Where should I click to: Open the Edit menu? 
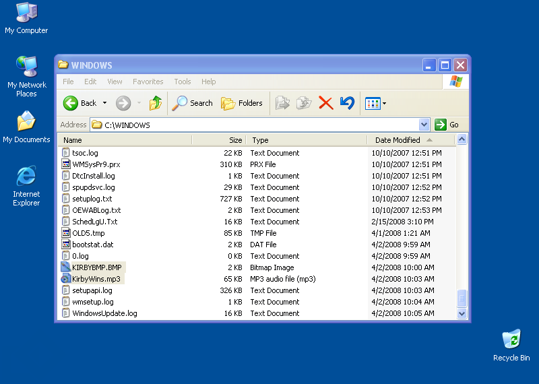tap(90, 82)
